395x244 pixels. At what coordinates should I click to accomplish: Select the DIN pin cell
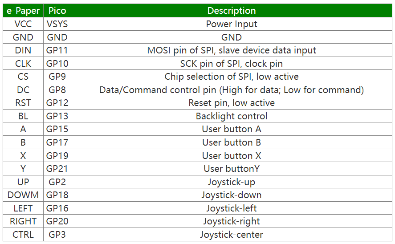23,50
